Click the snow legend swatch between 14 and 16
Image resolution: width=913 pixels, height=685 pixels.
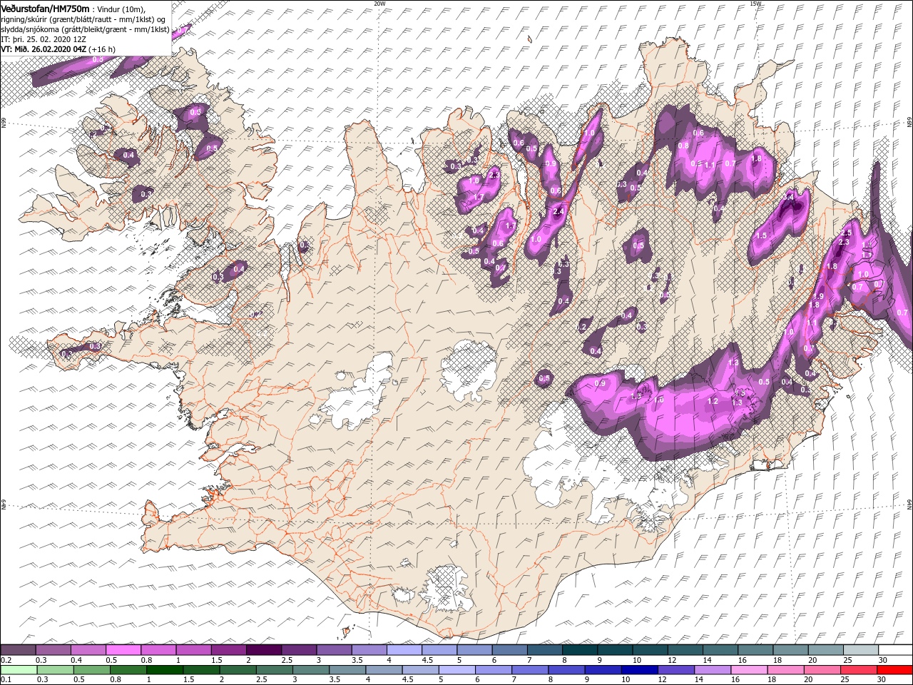click(720, 650)
